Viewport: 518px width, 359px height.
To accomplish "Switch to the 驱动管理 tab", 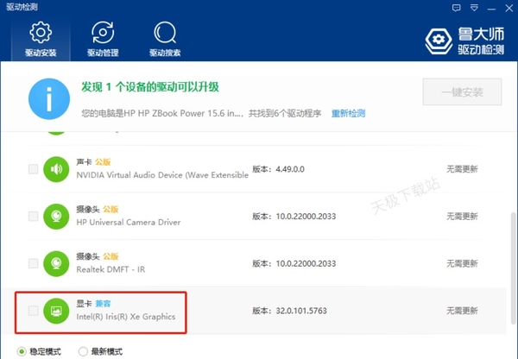I will click(x=102, y=39).
